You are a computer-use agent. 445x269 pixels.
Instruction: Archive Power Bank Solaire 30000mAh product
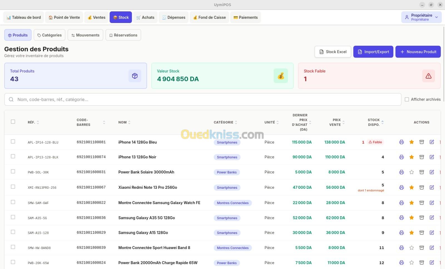(422, 172)
